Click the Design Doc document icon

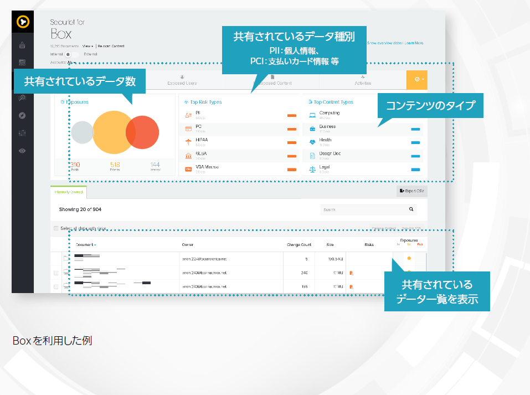[312, 156]
